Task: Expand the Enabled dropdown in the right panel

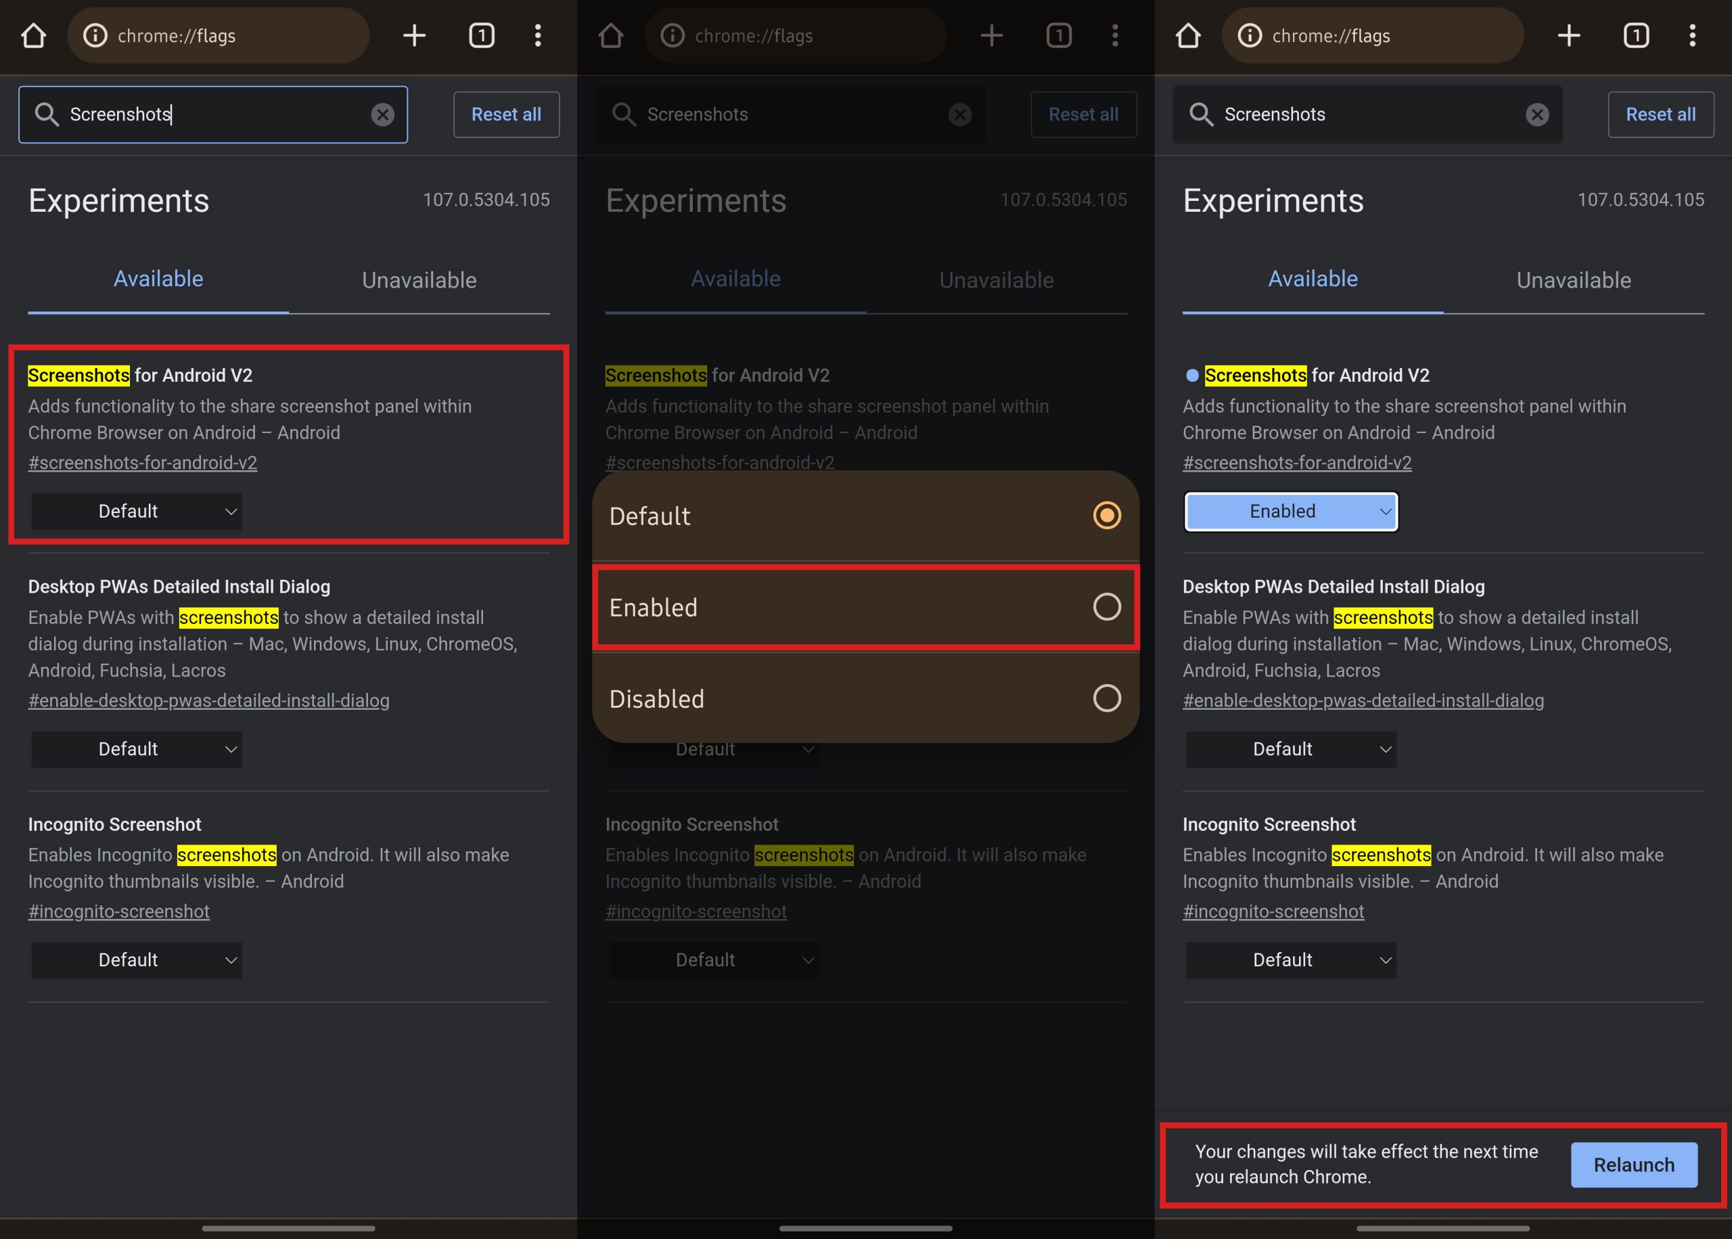Action: coord(1290,511)
